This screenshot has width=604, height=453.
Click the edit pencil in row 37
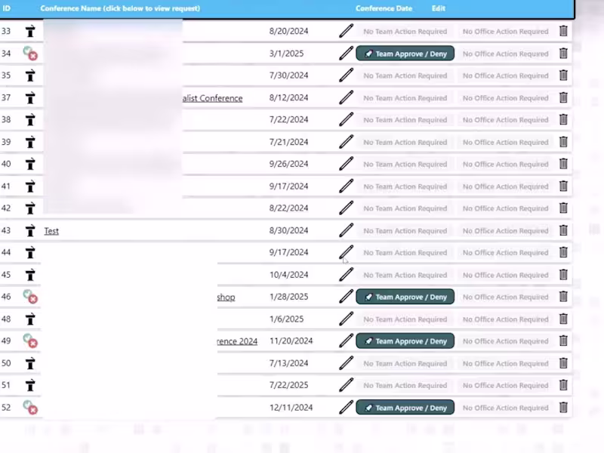pyautogui.click(x=346, y=97)
